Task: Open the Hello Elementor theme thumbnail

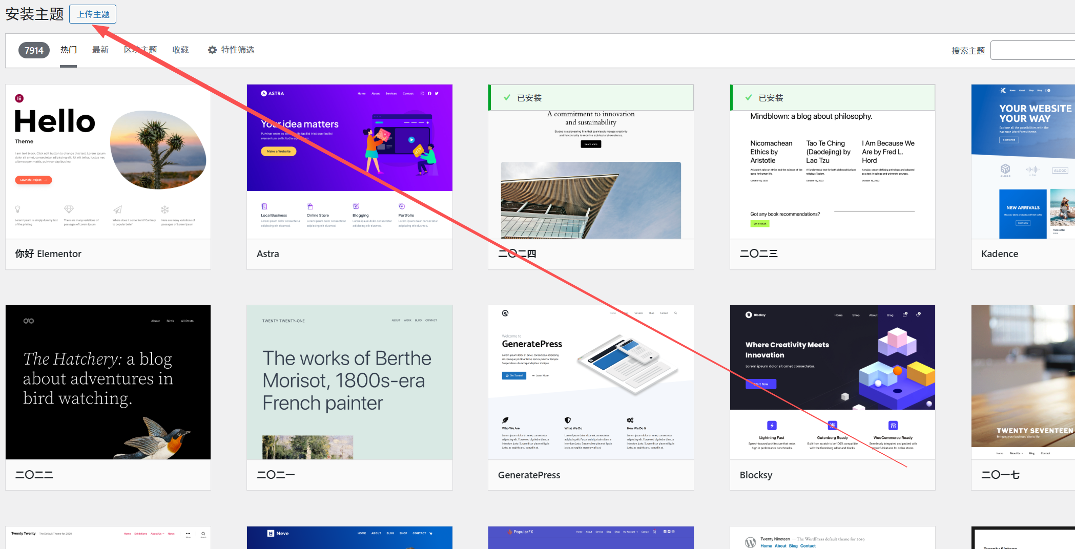Action: pos(108,162)
